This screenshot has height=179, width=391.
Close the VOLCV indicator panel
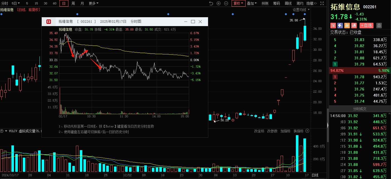tap(307, 131)
